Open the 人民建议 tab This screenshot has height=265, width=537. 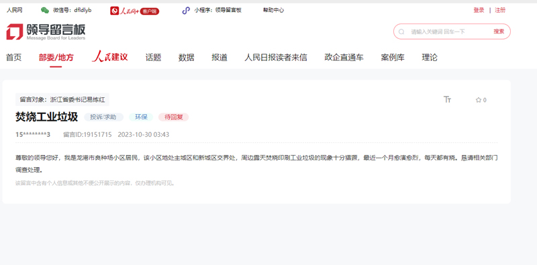[x=109, y=57]
